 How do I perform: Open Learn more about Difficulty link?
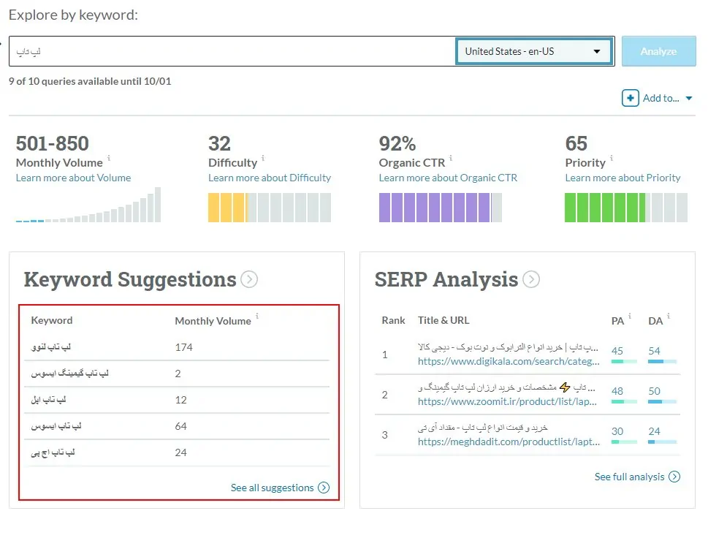pos(269,178)
